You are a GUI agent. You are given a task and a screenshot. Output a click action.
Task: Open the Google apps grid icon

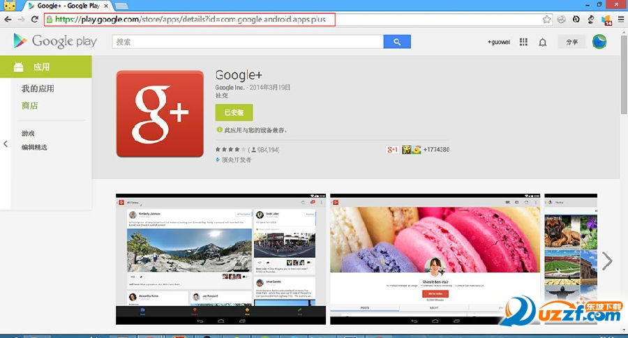pyautogui.click(x=523, y=42)
